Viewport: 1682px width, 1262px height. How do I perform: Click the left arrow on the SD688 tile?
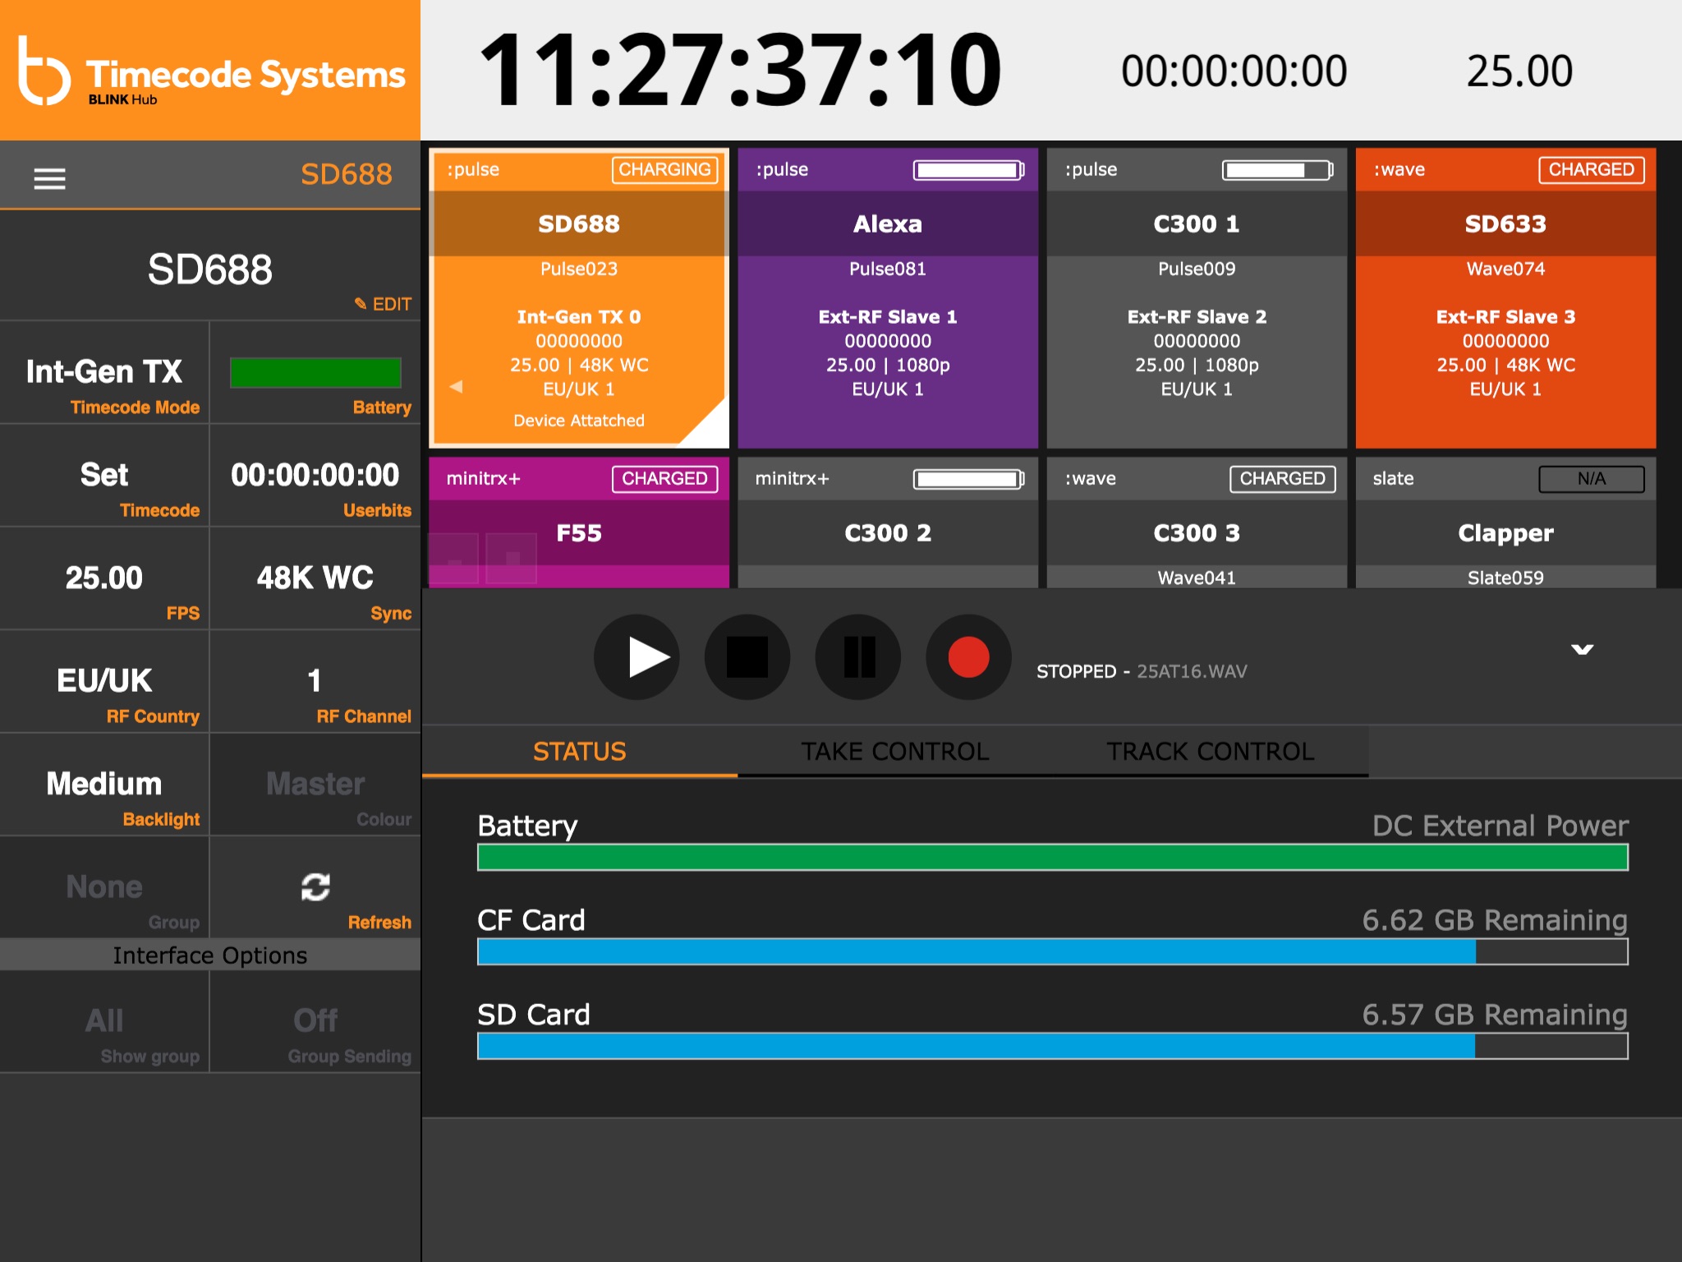(x=457, y=386)
